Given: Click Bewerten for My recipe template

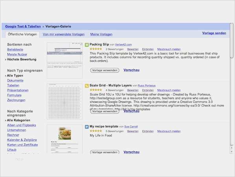Looking at the screenshot, I should coord(133,131).
